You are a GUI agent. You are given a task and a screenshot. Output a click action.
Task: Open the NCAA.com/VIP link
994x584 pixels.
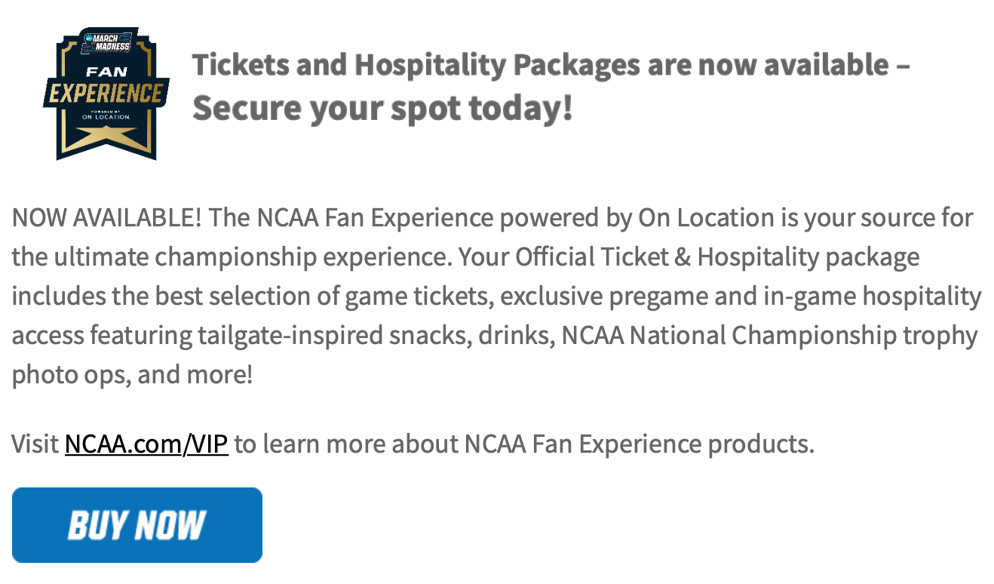[146, 444]
